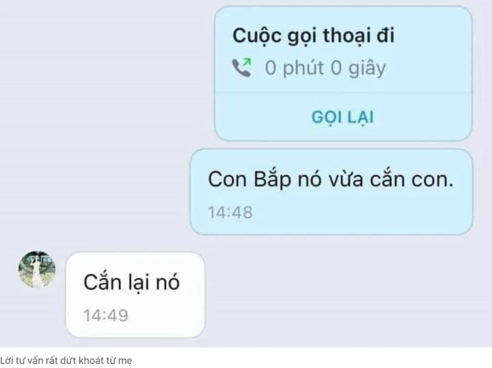Screen dimensions: 492x368
Task: Open the sender's round profile avatar
Action: click(x=37, y=270)
